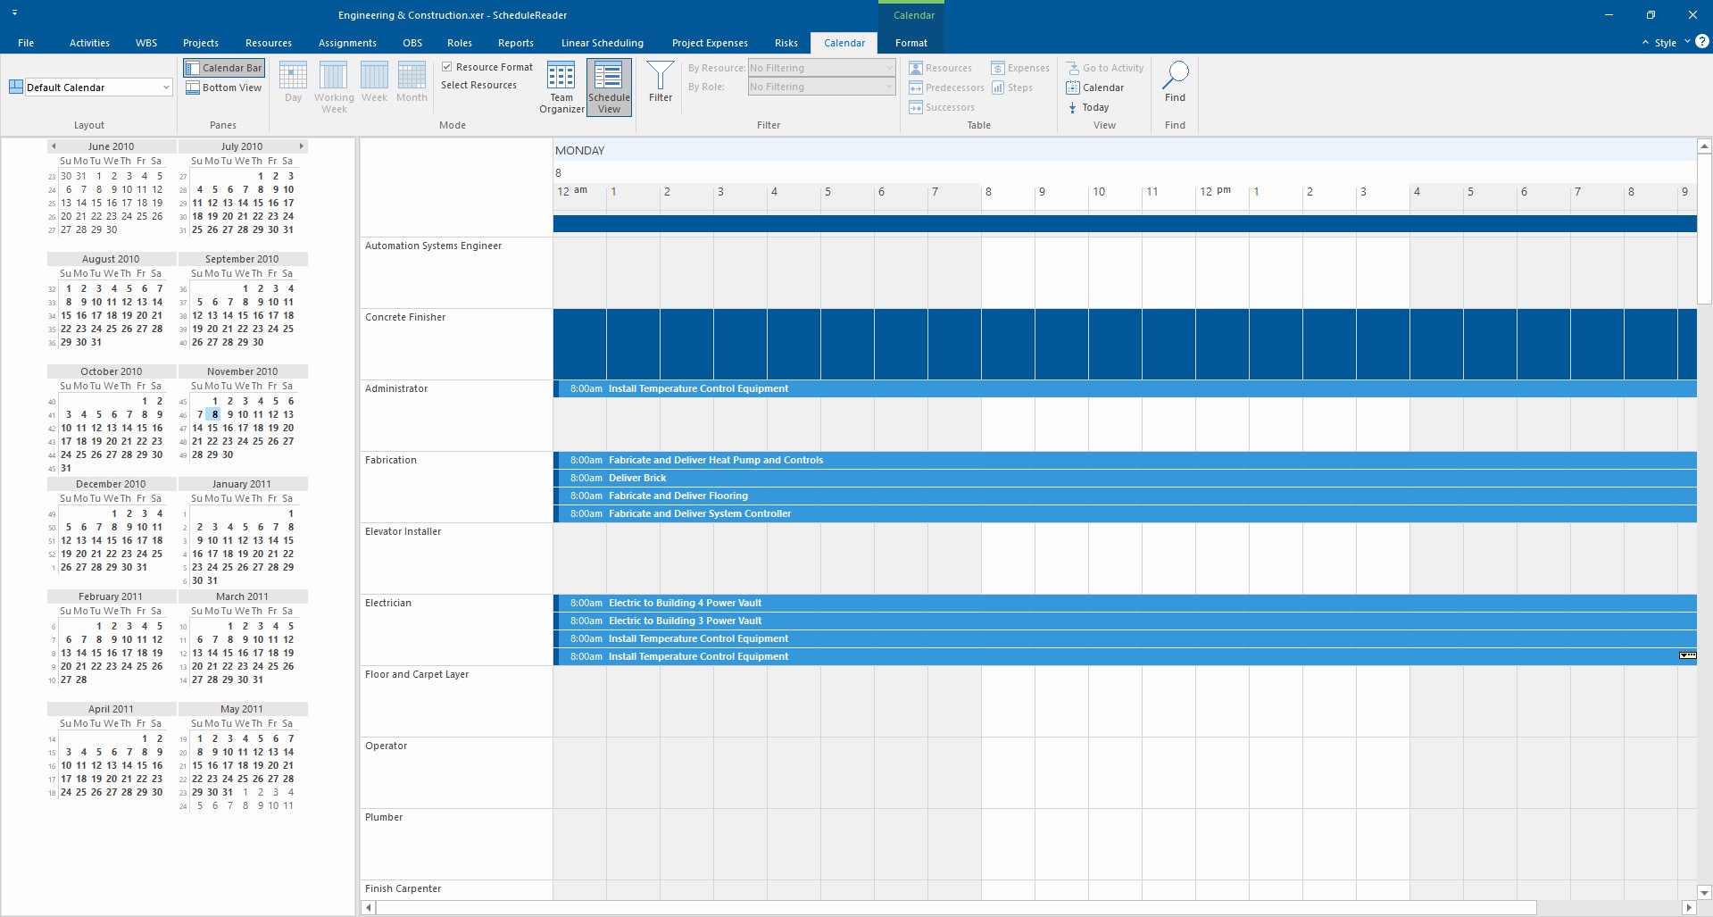Open the Reports tab
Viewport: 1713px width, 917px height.
point(516,43)
